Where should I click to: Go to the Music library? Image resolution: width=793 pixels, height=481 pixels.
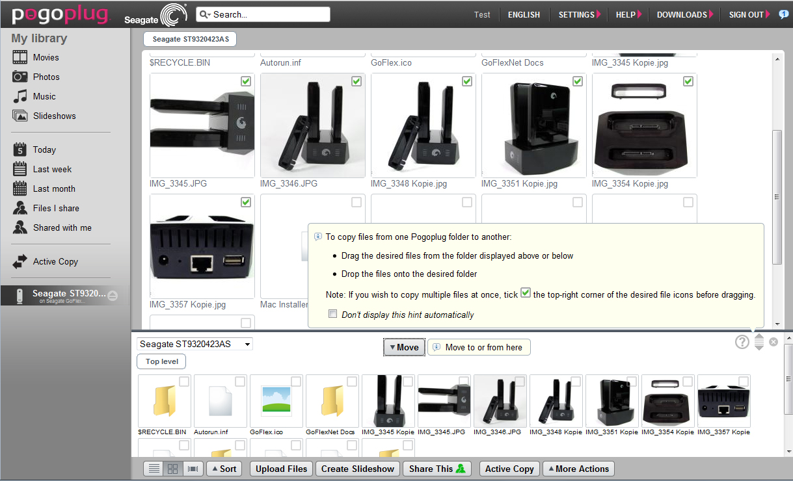click(44, 96)
